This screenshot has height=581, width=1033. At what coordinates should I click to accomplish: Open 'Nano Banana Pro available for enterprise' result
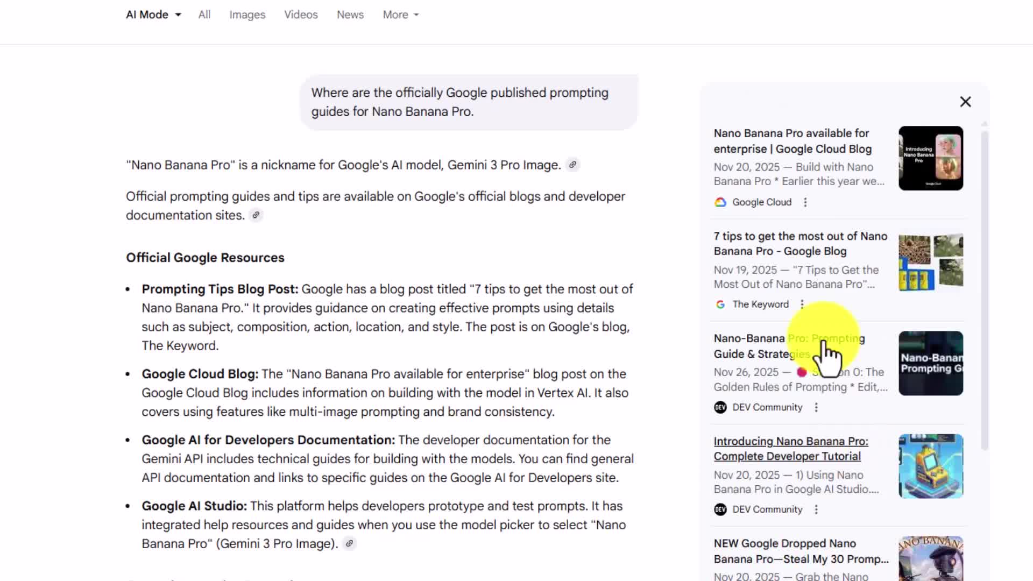792,141
